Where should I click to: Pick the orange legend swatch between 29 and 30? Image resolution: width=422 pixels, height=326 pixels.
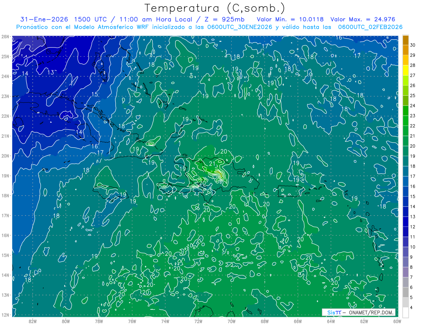tap(405, 50)
